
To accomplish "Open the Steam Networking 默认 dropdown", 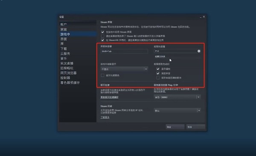I will 177,111.
